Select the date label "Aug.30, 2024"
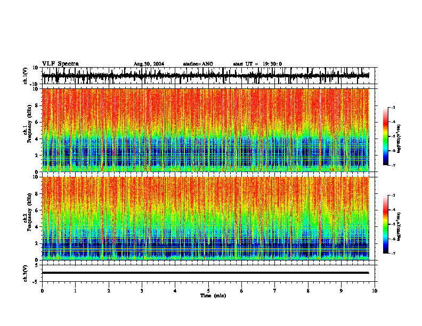422x326 pixels. (149, 64)
